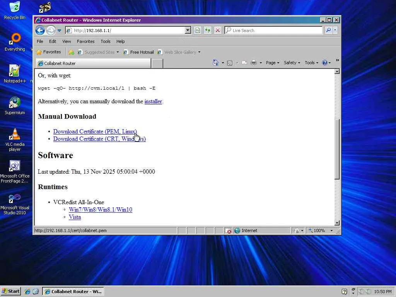The height and width of the screenshot is (297, 396).
Task: Click the RSS Feeds icon
Action: (x=230, y=63)
